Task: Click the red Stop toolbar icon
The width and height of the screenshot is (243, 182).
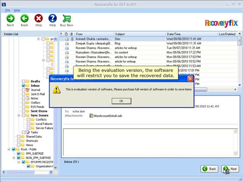Action: (38, 18)
